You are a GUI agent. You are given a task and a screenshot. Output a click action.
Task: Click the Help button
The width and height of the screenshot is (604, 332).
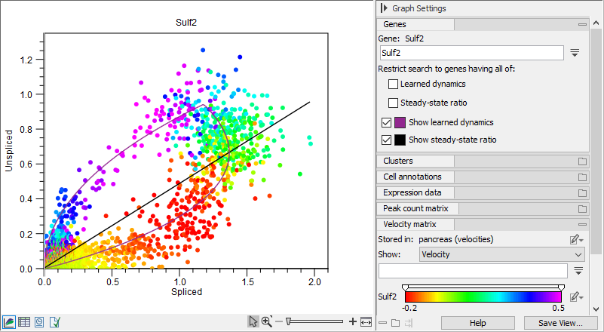point(477,323)
